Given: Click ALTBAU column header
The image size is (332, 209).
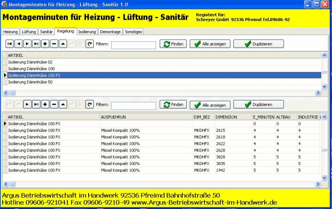Looking at the screenshot, I should [286, 117].
